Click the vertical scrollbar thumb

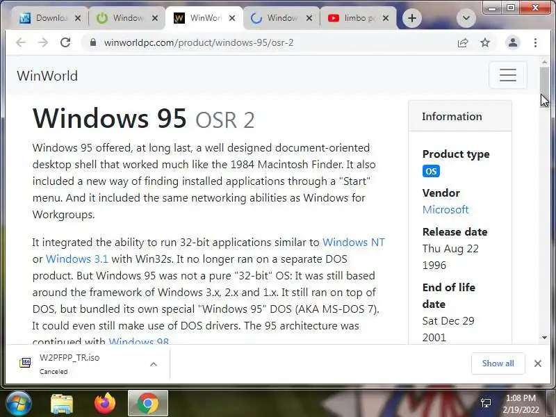pyautogui.click(x=545, y=88)
